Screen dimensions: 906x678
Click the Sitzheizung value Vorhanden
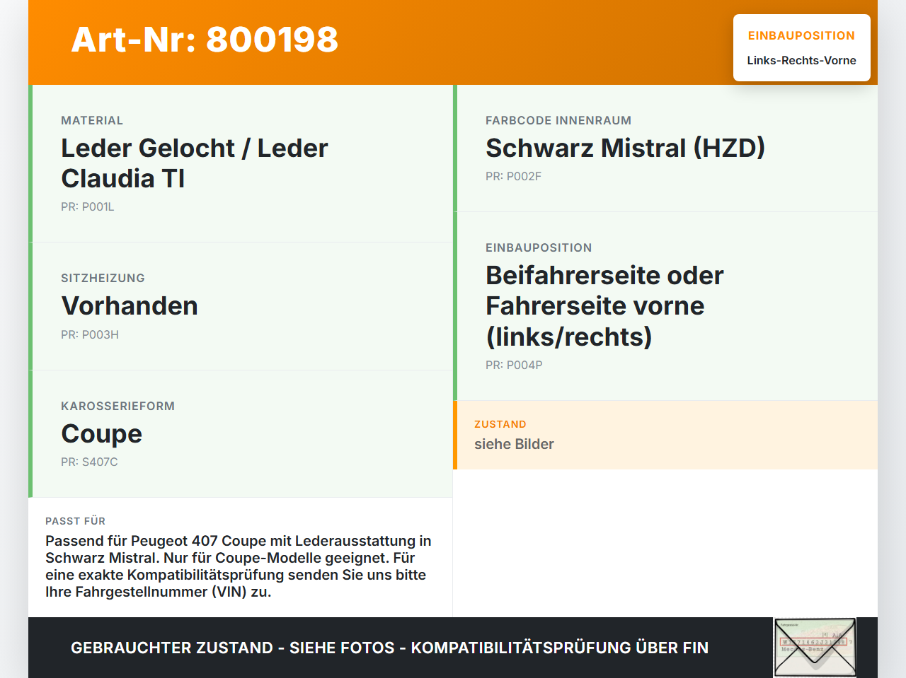(x=130, y=306)
